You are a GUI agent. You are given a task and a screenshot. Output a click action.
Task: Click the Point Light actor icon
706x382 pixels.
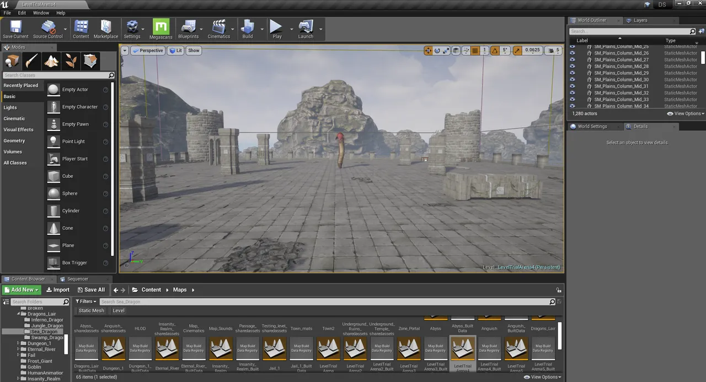54,141
